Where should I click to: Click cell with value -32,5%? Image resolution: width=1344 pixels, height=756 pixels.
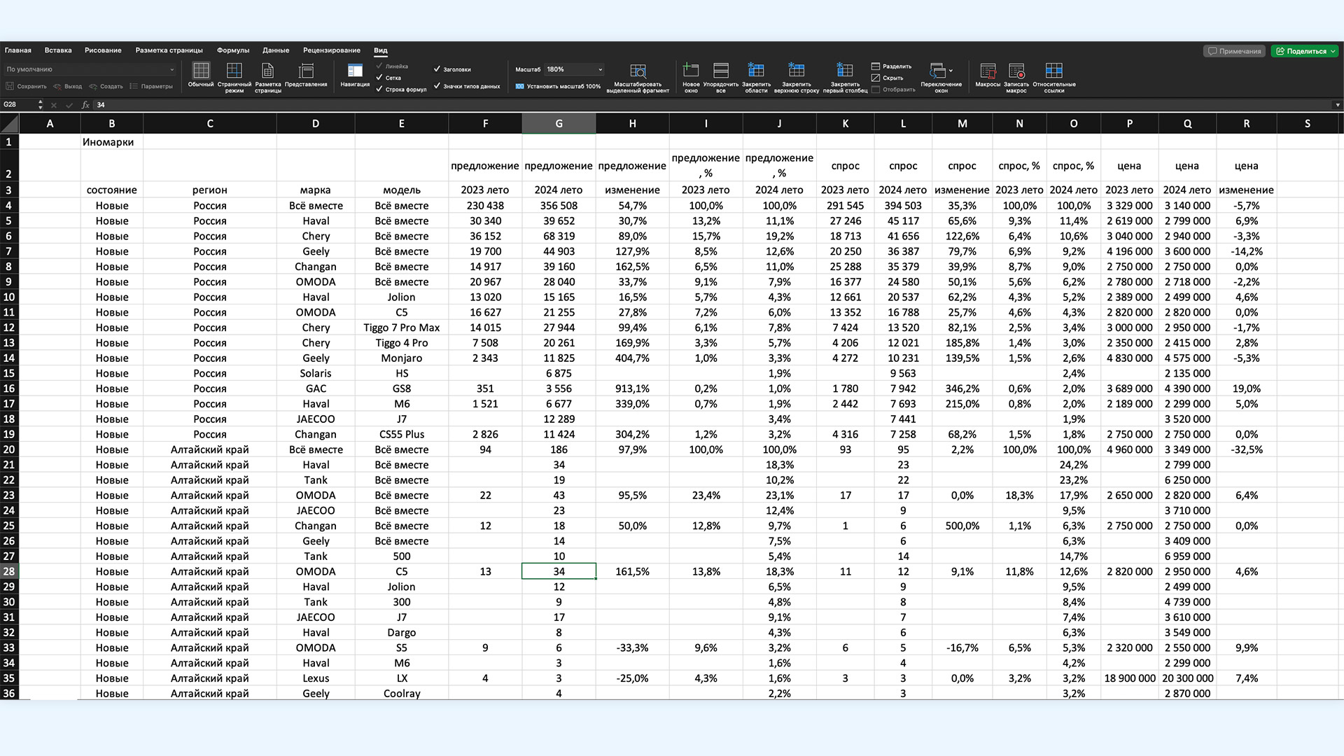[x=1246, y=449]
